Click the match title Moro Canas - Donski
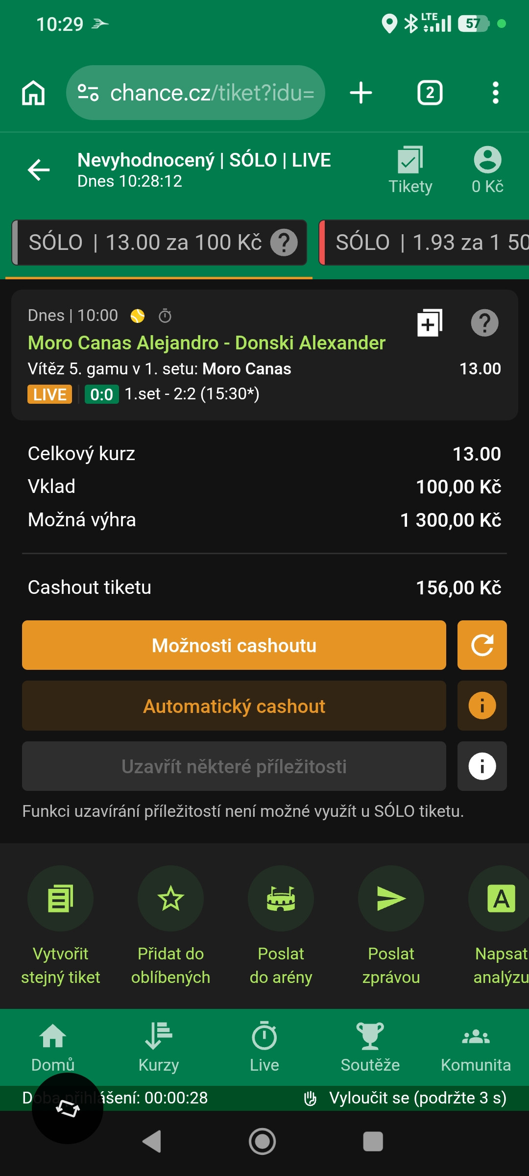529x1176 pixels. (207, 343)
